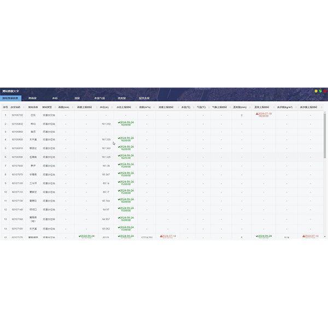Screen dimensions: 328x328
Task: Click the 测站名称 column header
Action: pos(33,107)
